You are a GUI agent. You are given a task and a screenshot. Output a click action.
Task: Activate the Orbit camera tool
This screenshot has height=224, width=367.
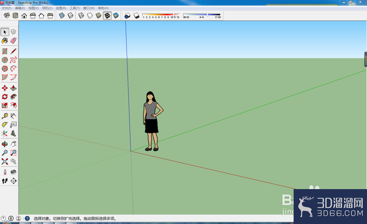tap(5, 144)
